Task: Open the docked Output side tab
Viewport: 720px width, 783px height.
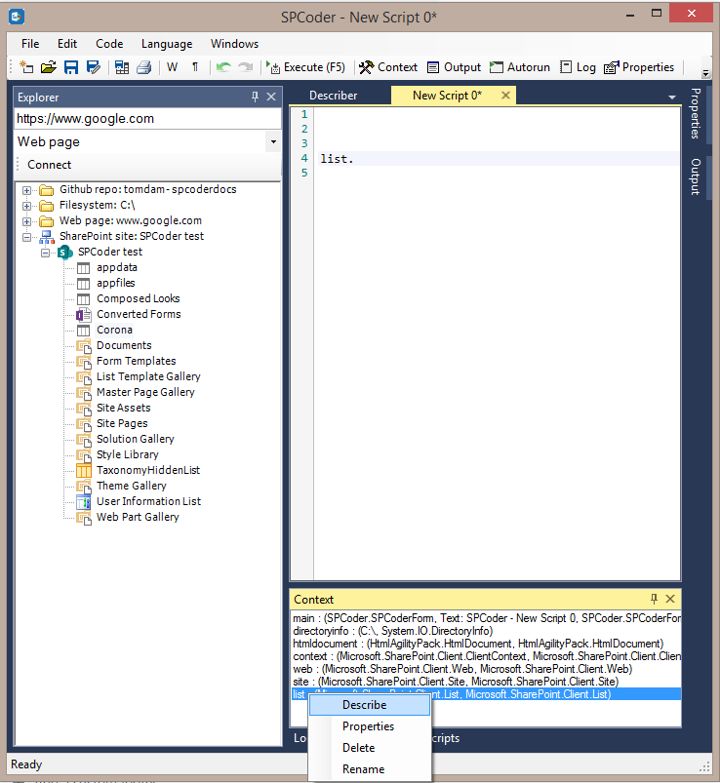Action: point(696,176)
